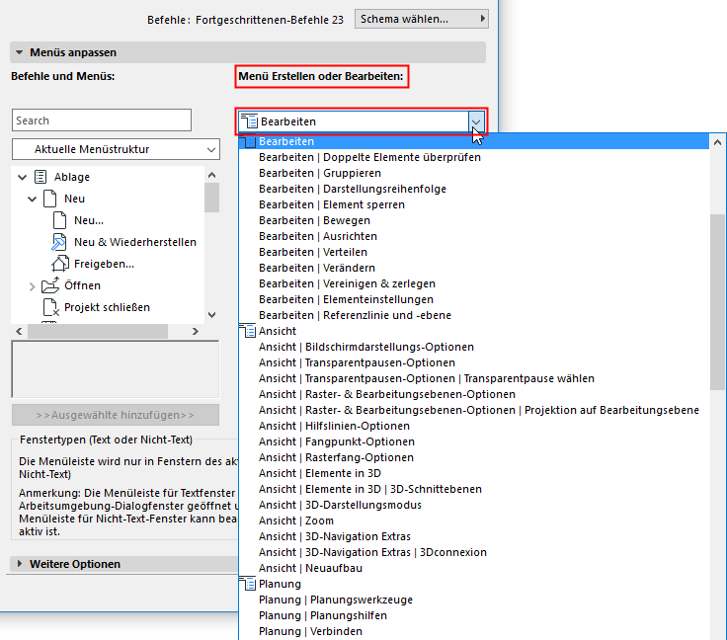This screenshot has height=640, width=727.
Task: Click the Ablage menu icon in tree
Action: pos(40,177)
